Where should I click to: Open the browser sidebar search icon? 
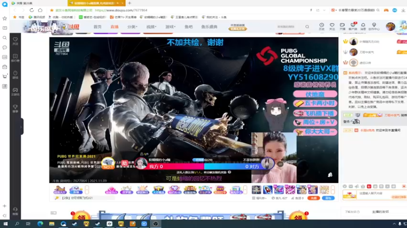click(x=5, y=37)
